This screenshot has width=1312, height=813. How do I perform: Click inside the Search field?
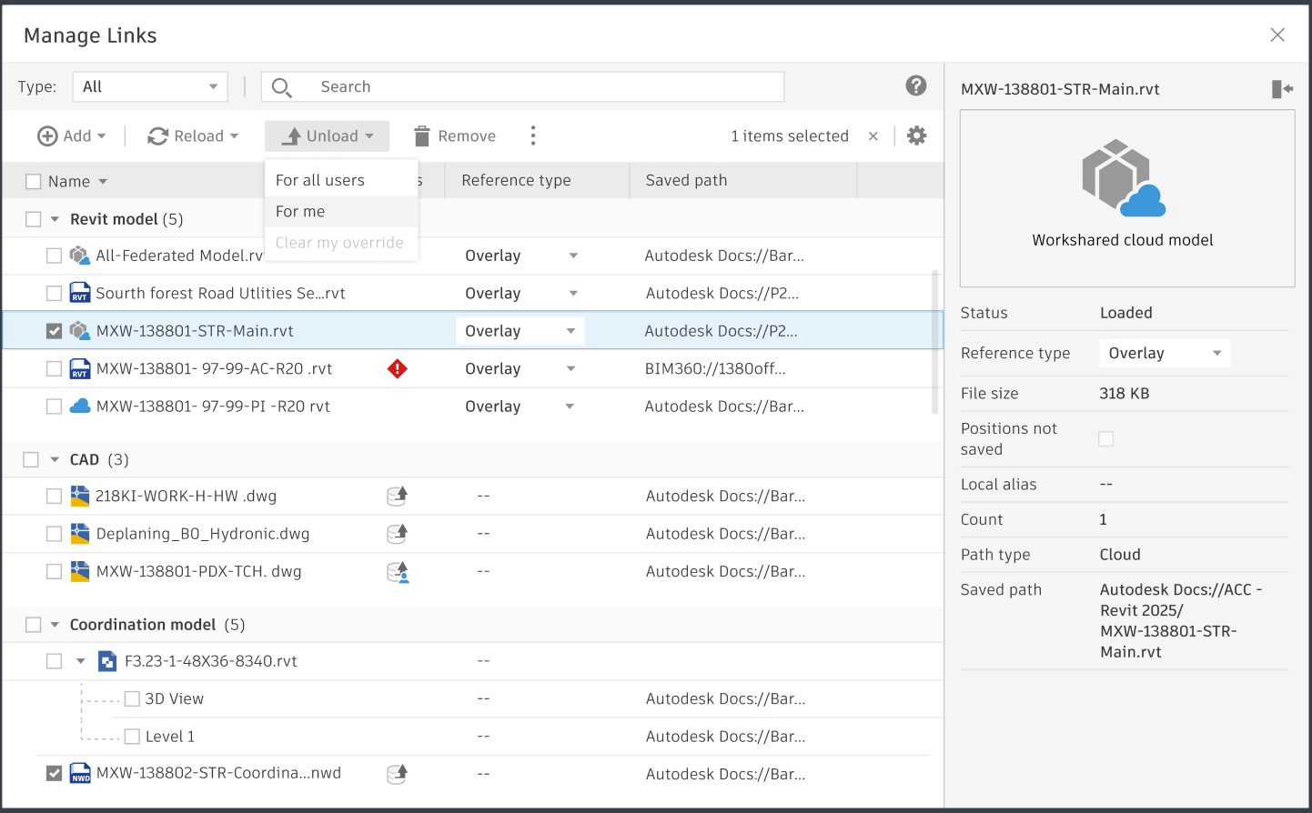523,86
